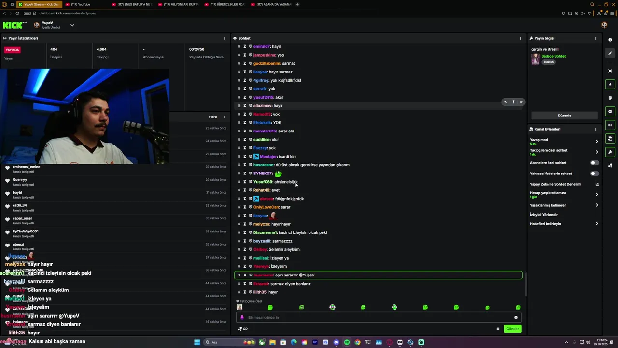The image size is (618, 348).
Task: Click the pencil edit icon in right sidebar
Action: coord(610,54)
